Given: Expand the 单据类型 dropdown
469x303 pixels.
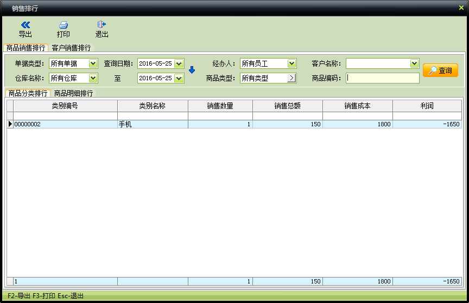Looking at the screenshot, I should point(93,63).
